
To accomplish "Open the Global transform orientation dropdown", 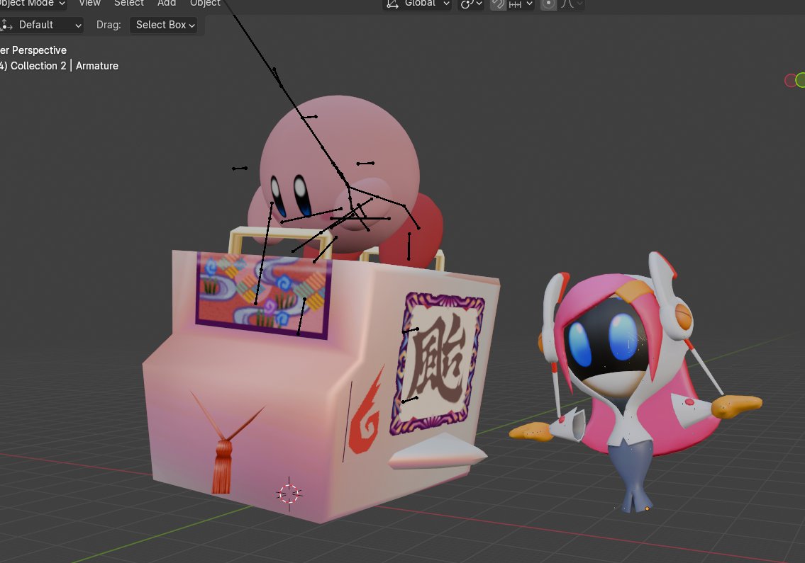I will [417, 4].
